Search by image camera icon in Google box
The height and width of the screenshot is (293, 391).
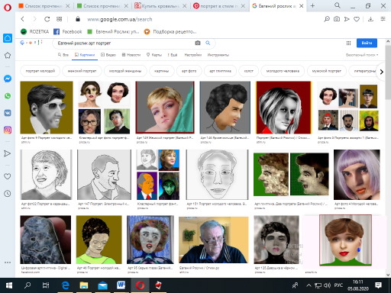pyautogui.click(x=198, y=43)
